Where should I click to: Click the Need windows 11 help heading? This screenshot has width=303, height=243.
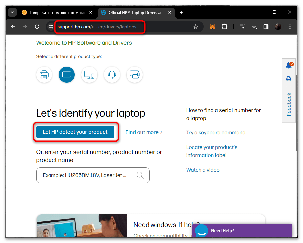click(x=166, y=225)
